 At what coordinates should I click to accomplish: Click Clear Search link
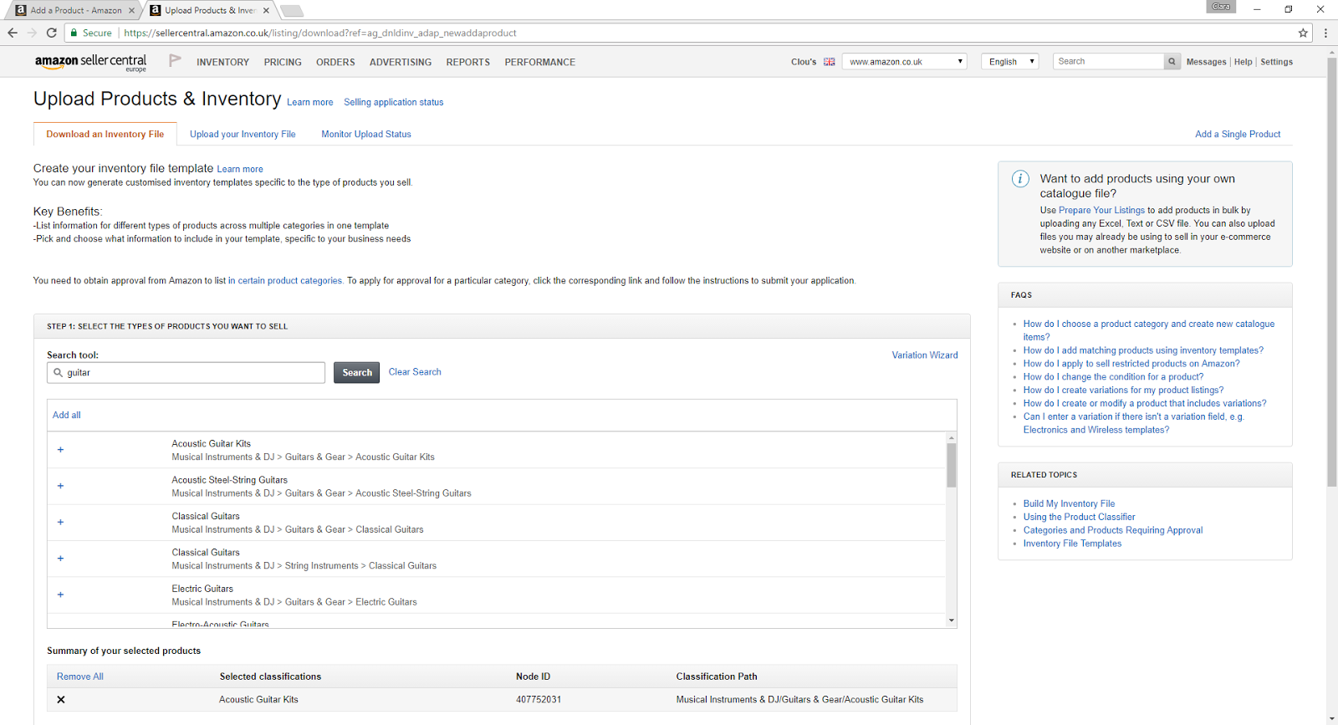tap(415, 372)
